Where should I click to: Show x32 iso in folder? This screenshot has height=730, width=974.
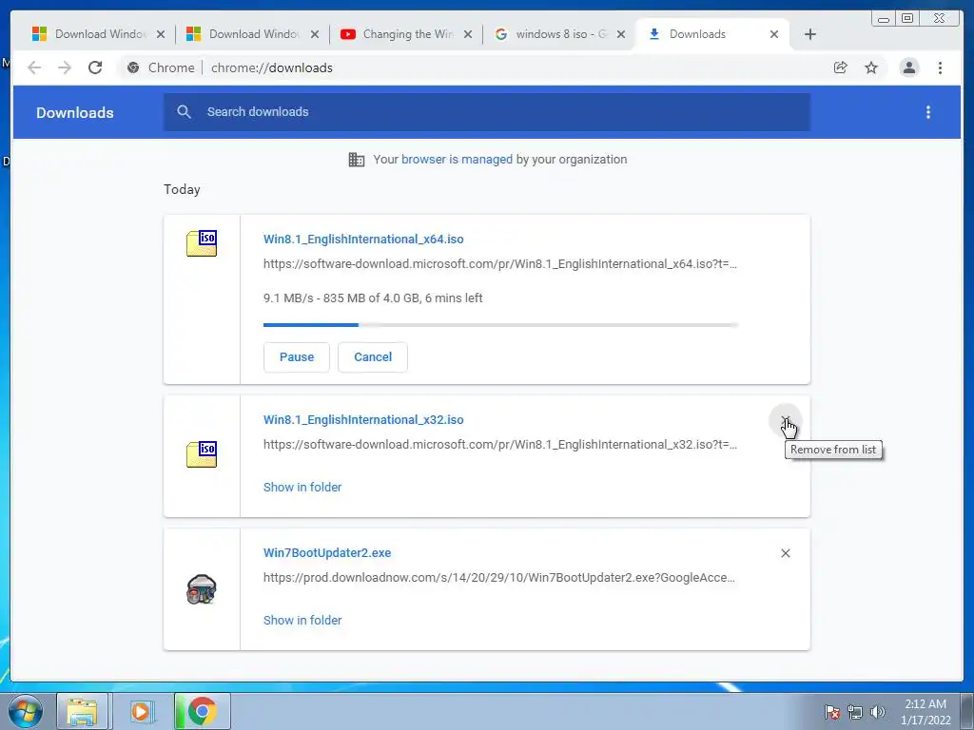302,488
